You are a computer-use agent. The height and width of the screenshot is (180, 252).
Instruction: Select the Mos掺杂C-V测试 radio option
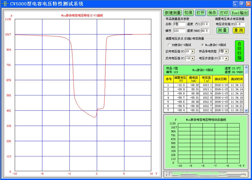(x=203, y=45)
